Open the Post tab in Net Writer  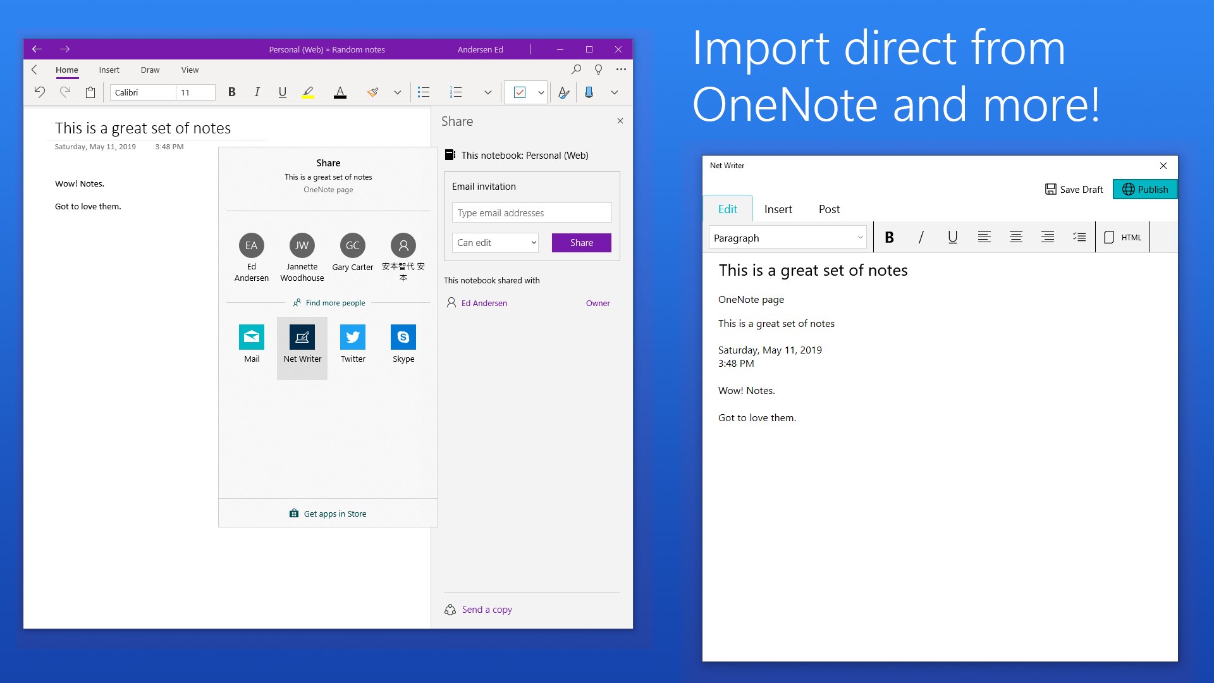tap(829, 209)
